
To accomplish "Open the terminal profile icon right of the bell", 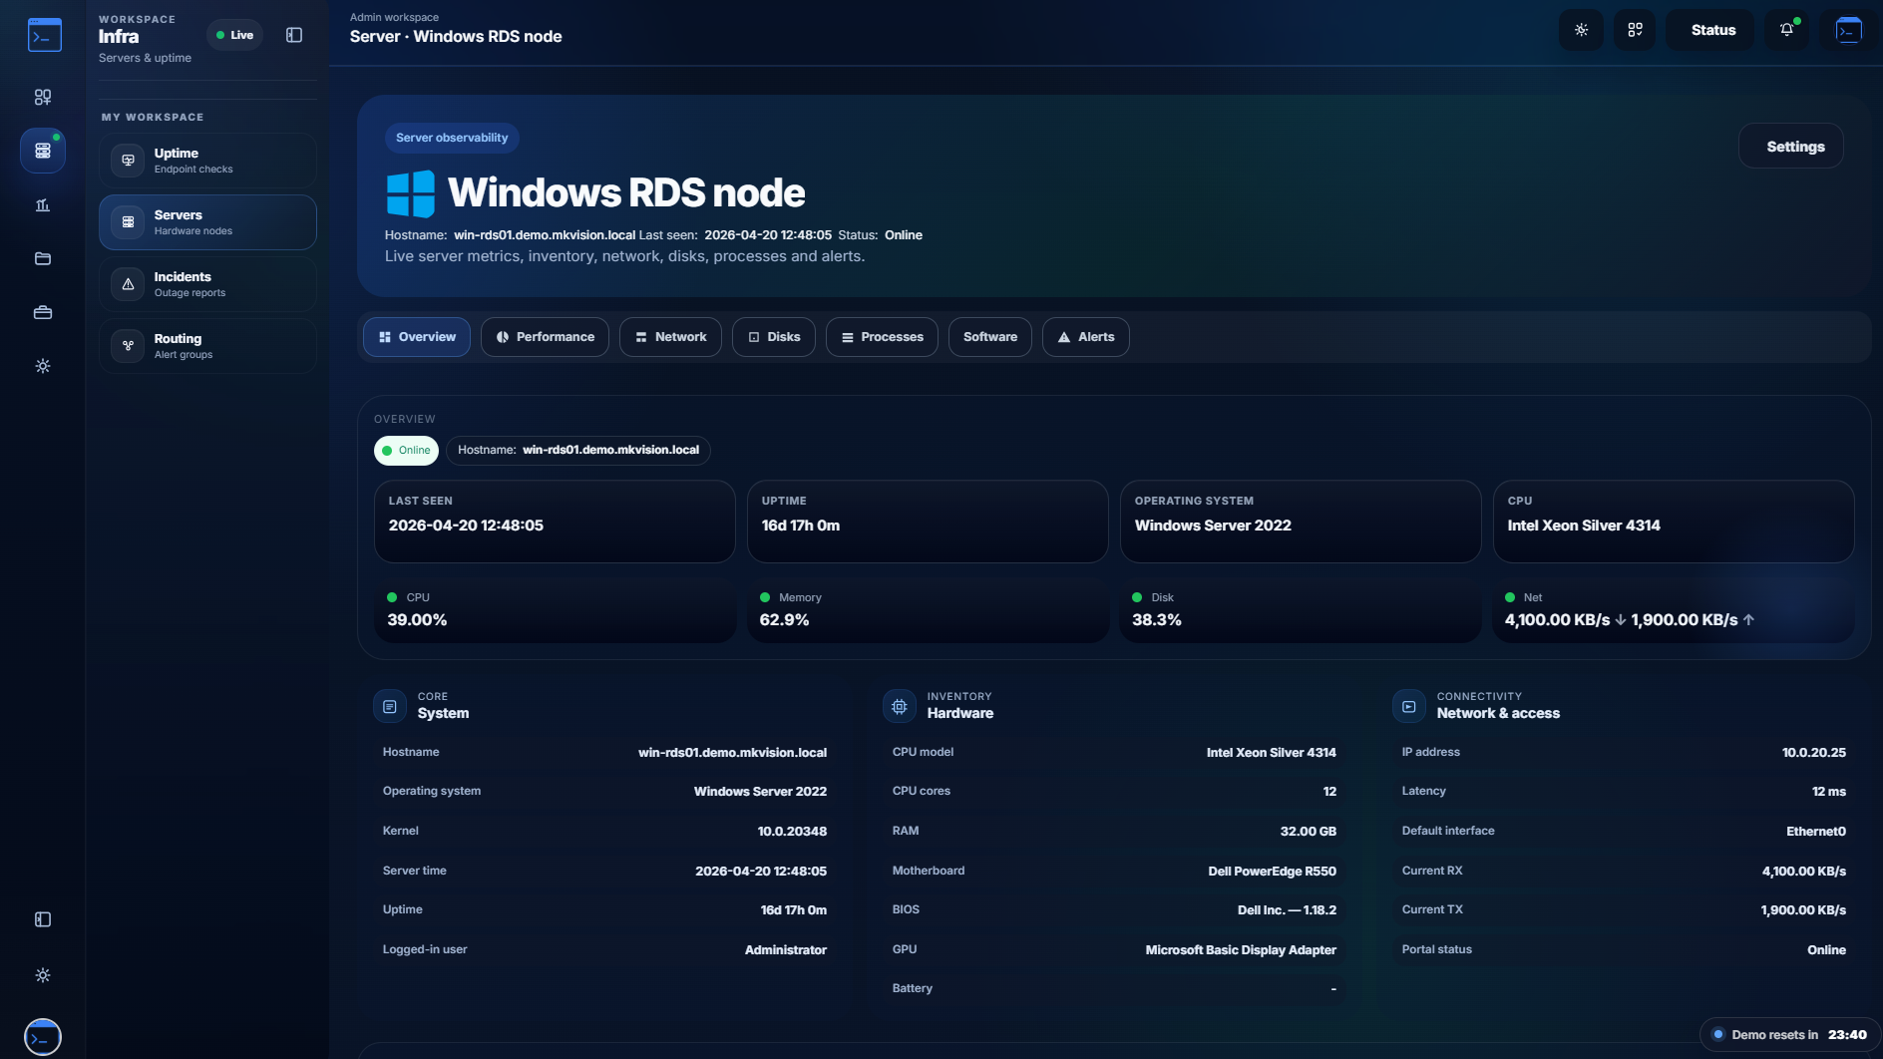I will pos(1848,30).
